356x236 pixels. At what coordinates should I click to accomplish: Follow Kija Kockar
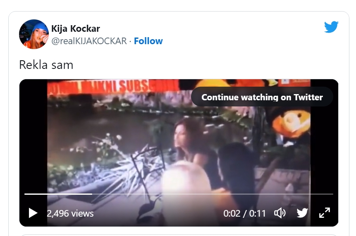click(148, 41)
